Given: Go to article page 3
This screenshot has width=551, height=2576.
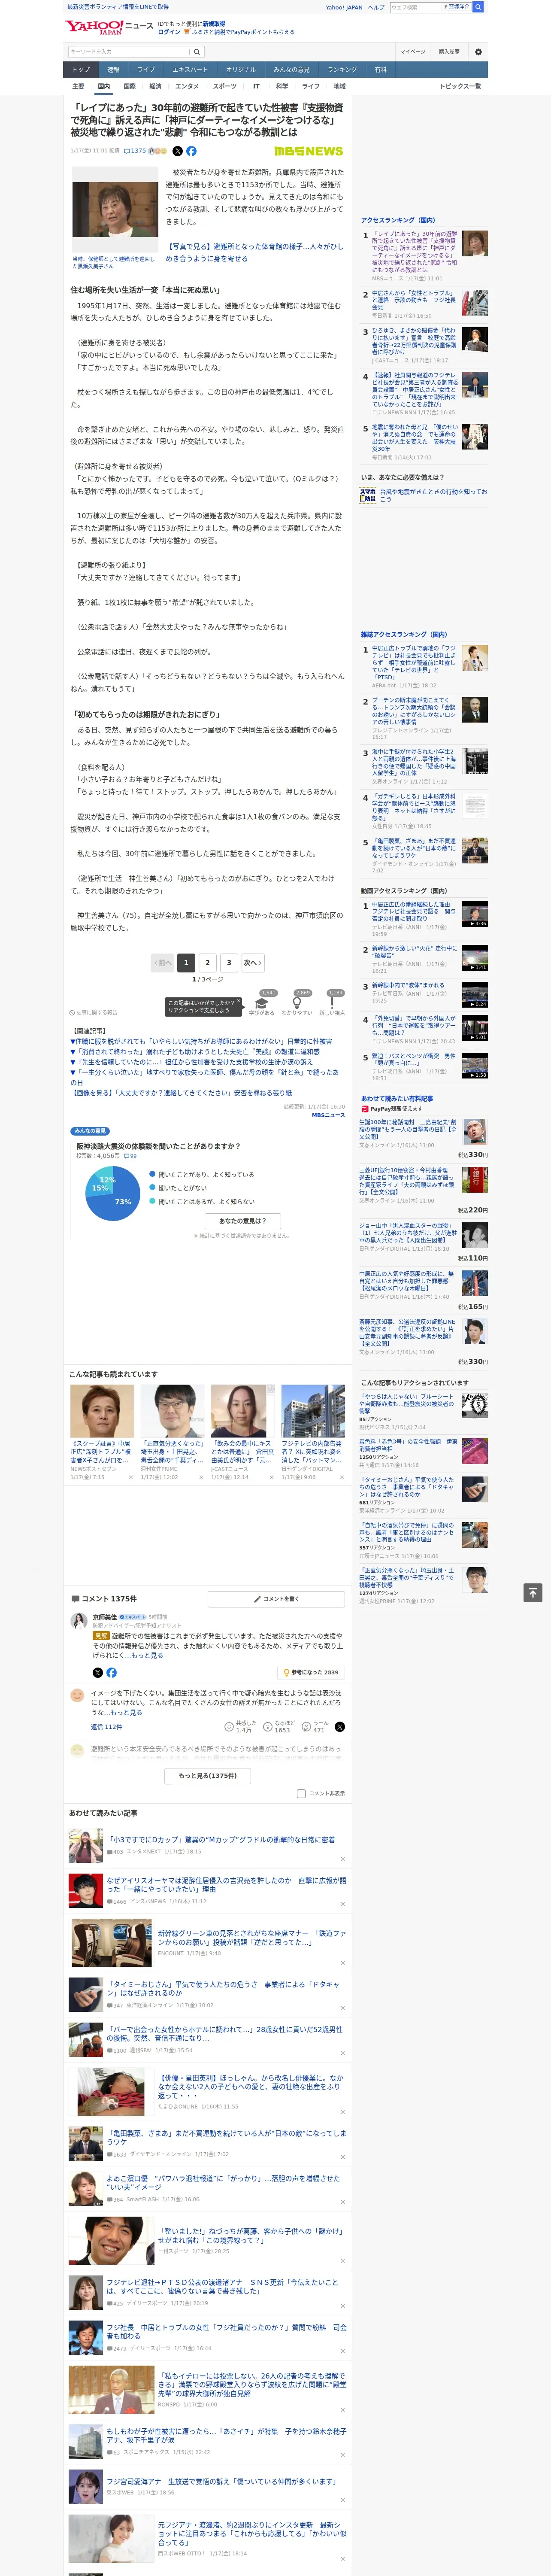Looking at the screenshot, I should coord(229,962).
